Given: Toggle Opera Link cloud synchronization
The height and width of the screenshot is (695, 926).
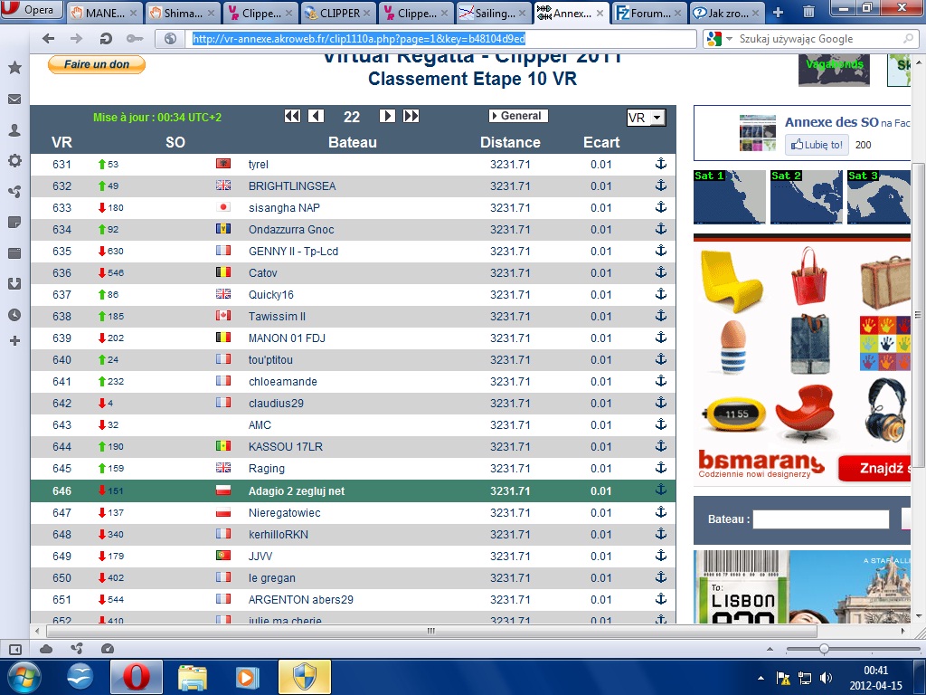Looking at the screenshot, I should point(46,649).
